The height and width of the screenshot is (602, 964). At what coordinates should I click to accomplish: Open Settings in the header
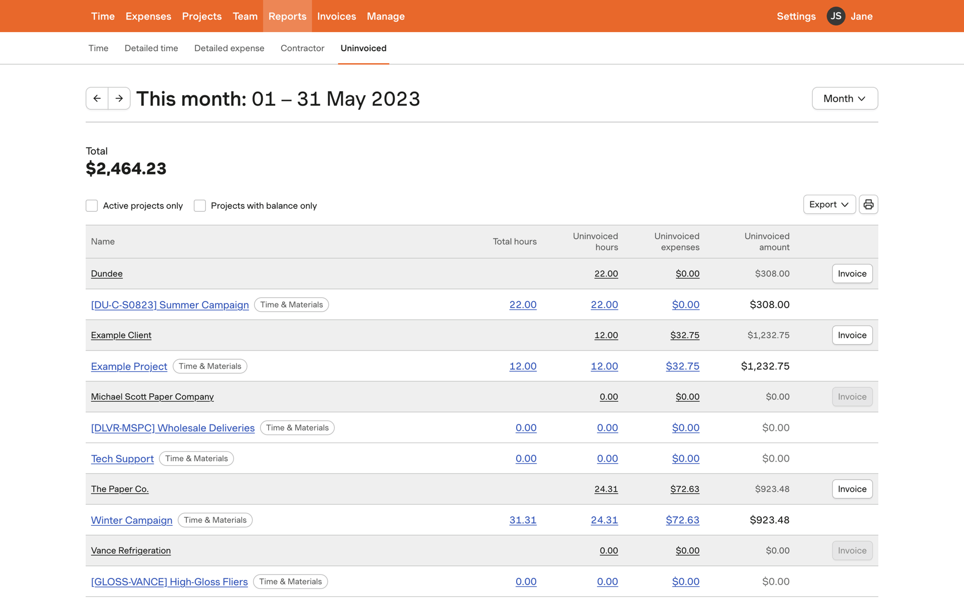[796, 16]
